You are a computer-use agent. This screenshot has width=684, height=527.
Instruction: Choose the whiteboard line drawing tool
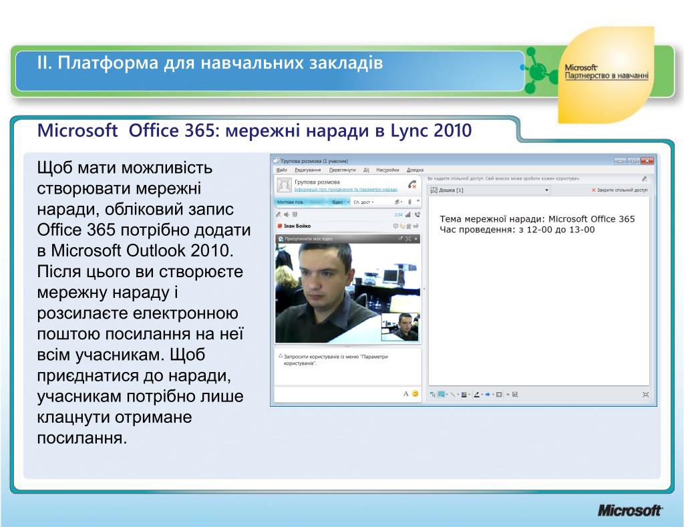pyautogui.click(x=452, y=394)
